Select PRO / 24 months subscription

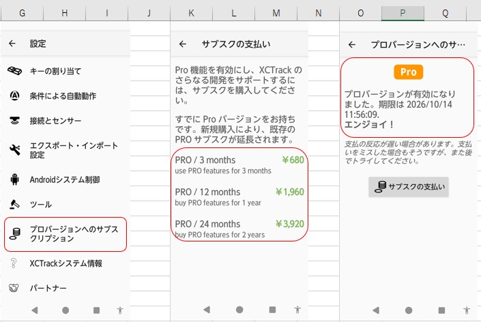point(239,228)
